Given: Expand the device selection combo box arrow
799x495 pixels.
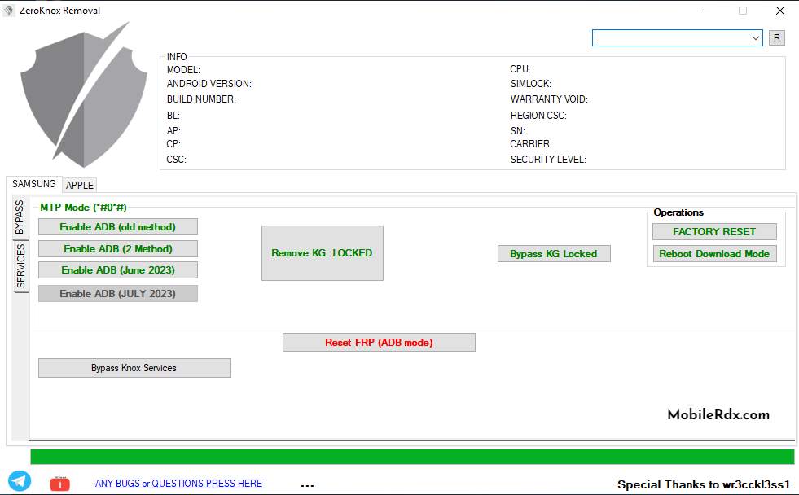Looking at the screenshot, I should [x=755, y=37].
